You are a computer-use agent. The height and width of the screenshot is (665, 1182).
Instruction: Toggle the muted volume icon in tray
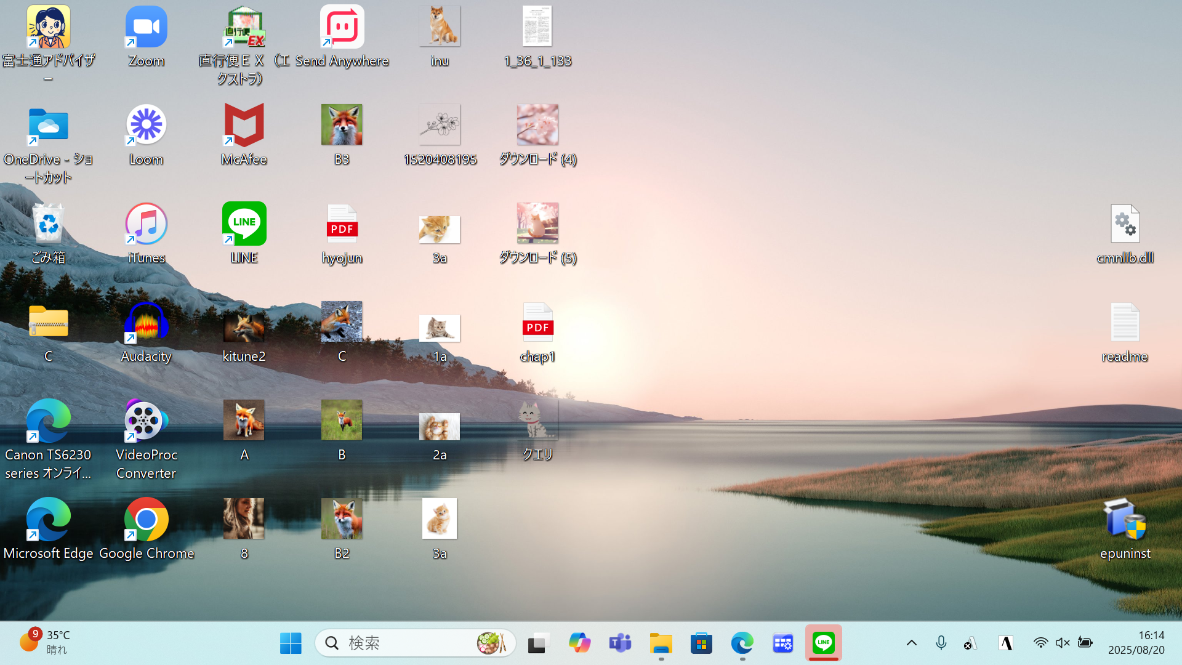[x=1063, y=643]
